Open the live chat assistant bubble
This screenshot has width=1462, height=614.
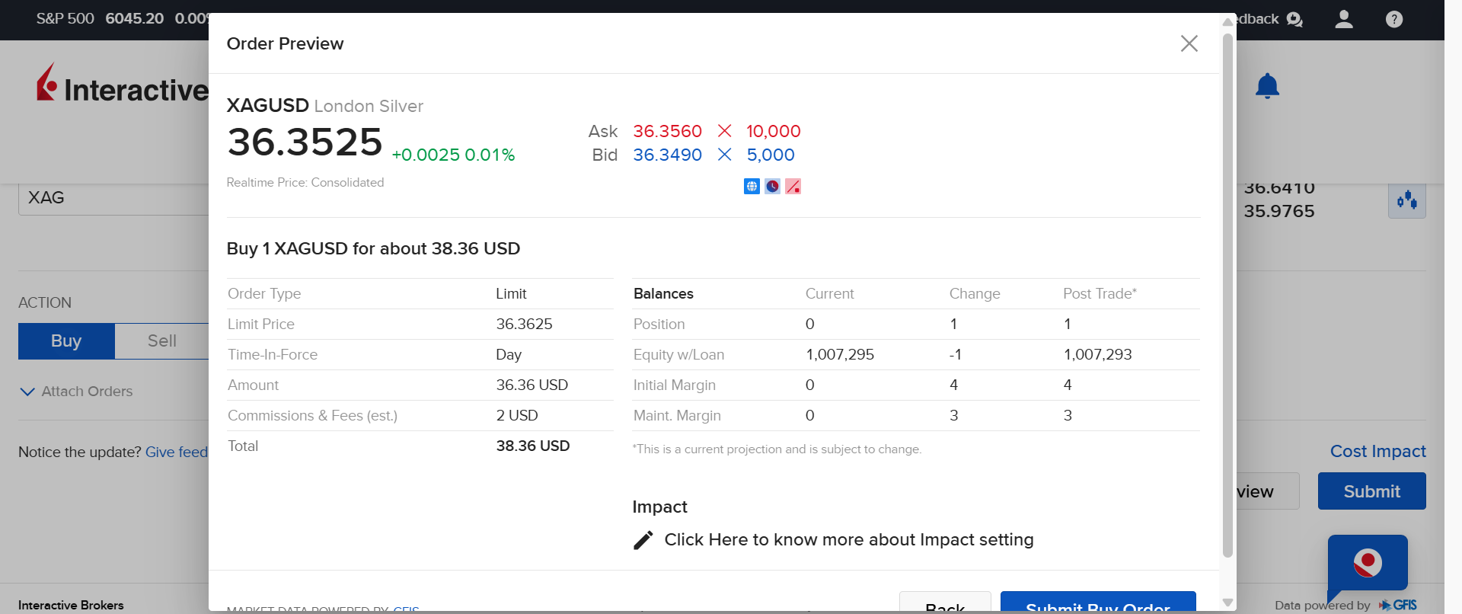1368,564
